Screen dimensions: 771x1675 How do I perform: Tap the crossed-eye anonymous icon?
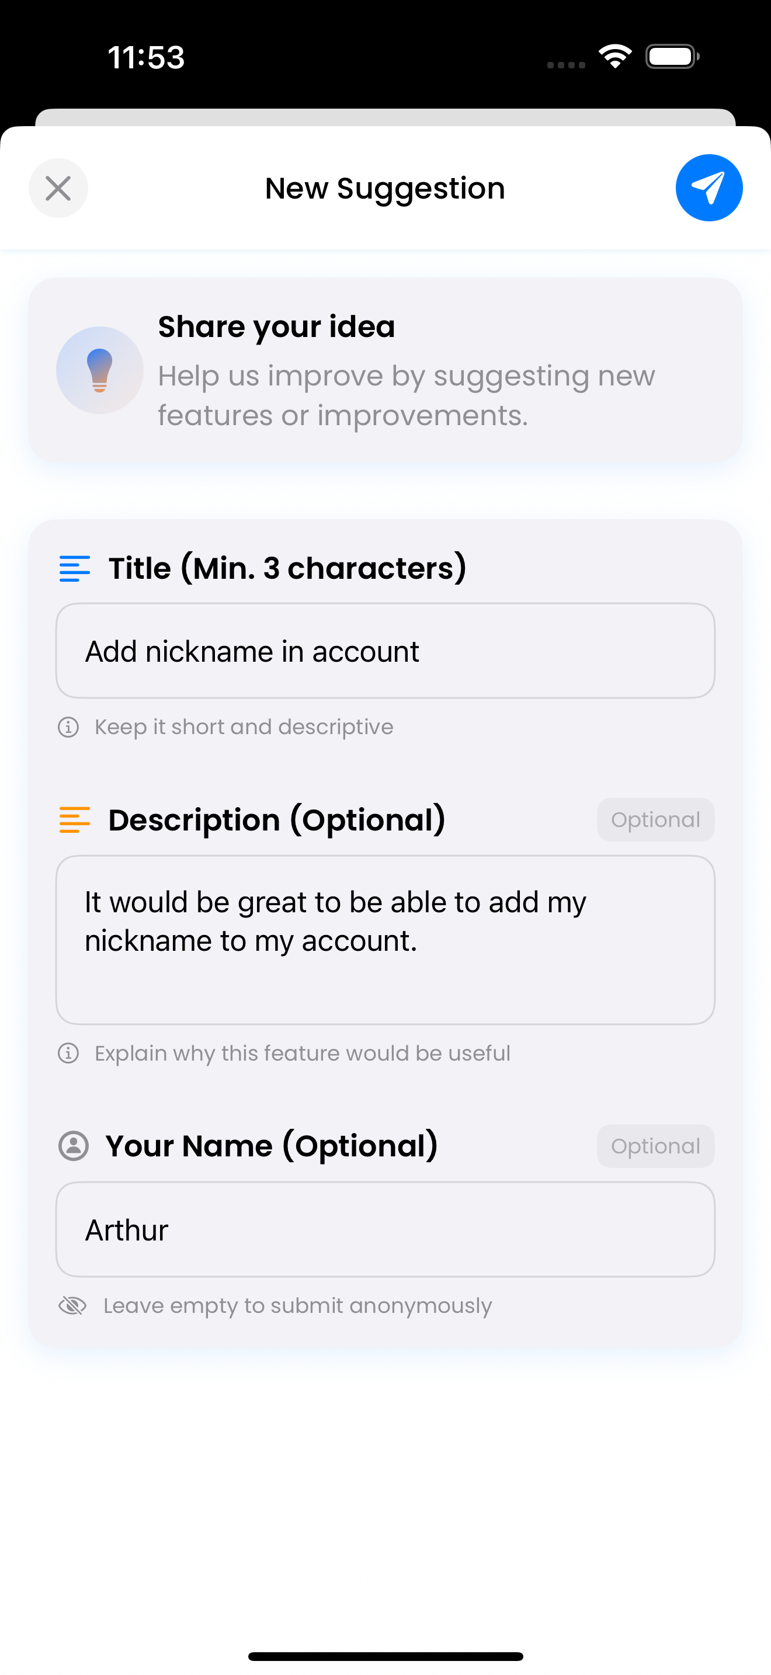click(72, 1306)
